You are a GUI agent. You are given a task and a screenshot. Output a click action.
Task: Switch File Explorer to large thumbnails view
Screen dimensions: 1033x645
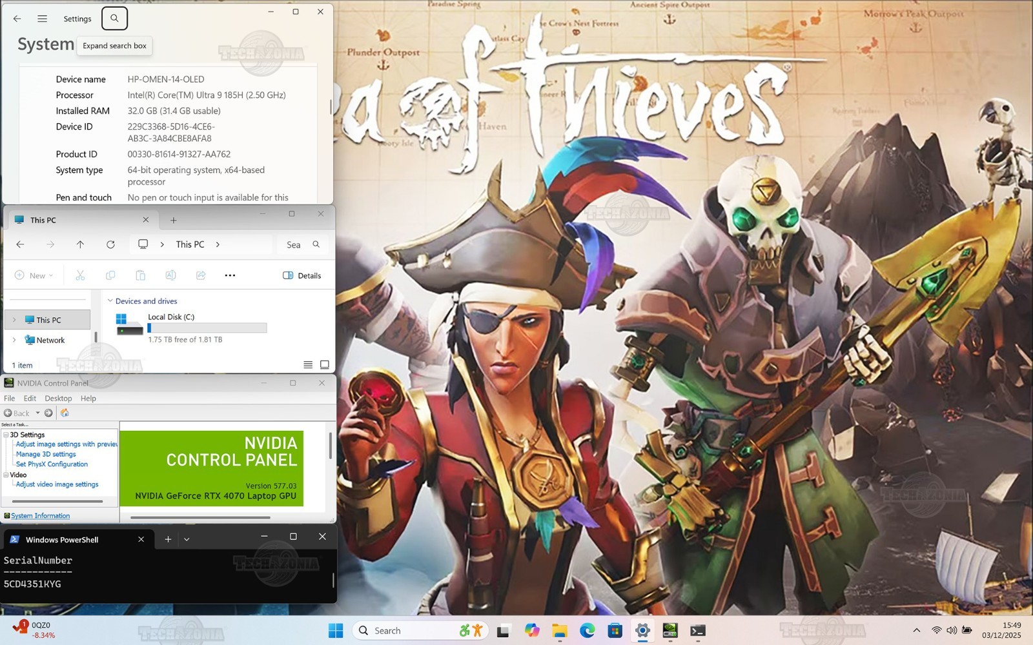[x=325, y=365]
